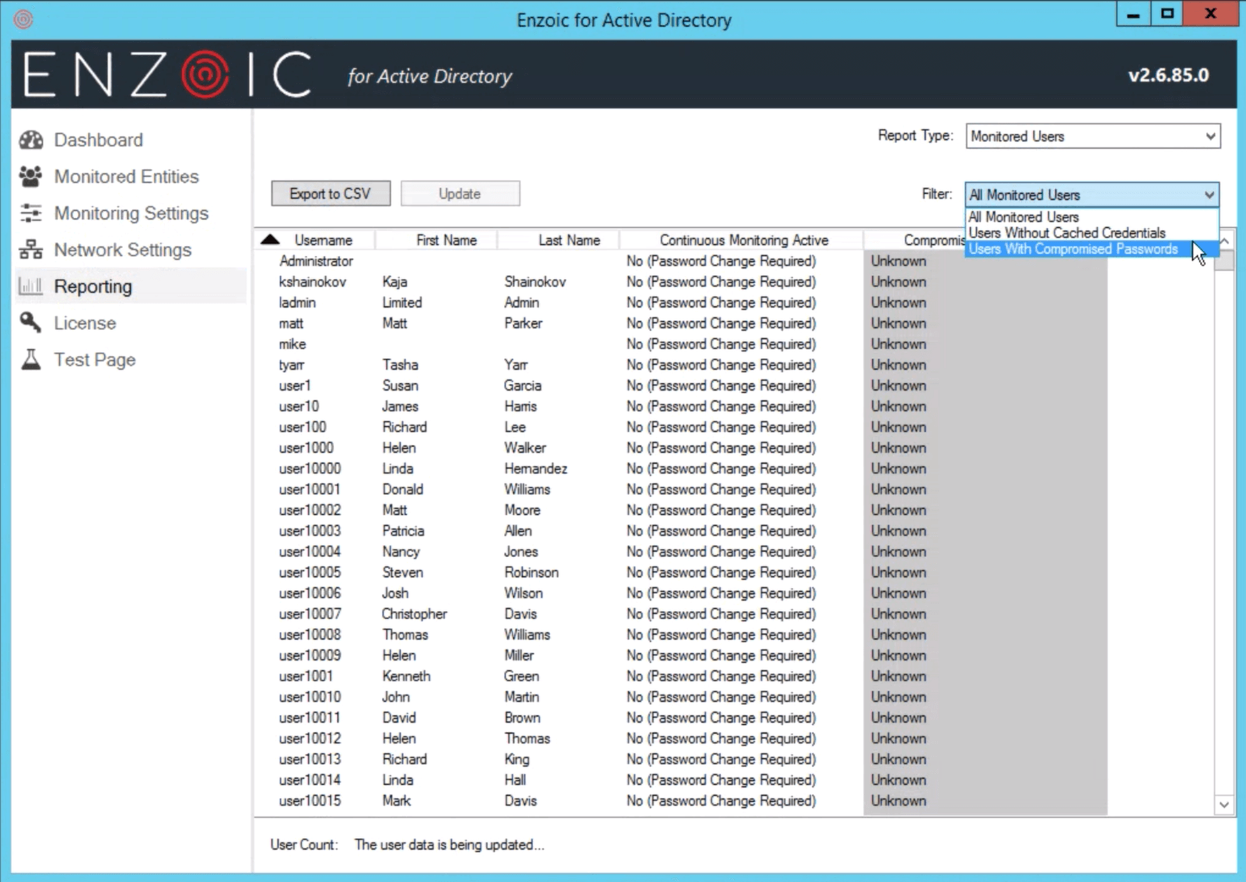
Task: Click the Enzoic app icon in title bar
Action: pos(23,19)
